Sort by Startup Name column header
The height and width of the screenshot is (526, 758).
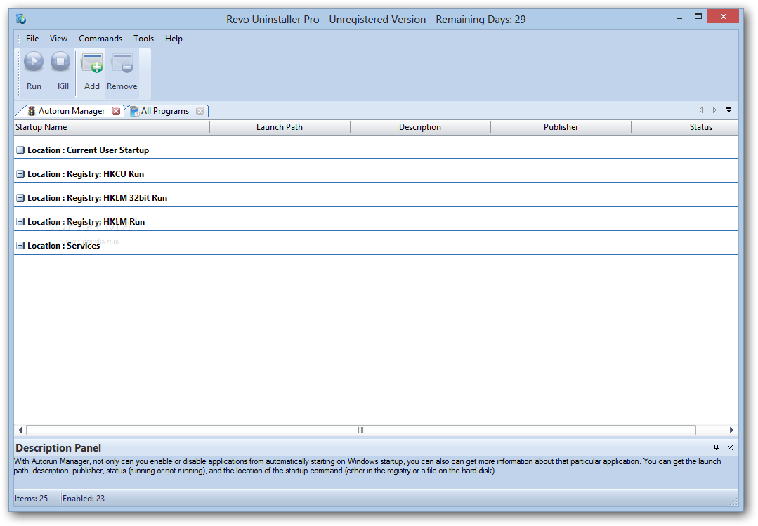tap(112, 127)
